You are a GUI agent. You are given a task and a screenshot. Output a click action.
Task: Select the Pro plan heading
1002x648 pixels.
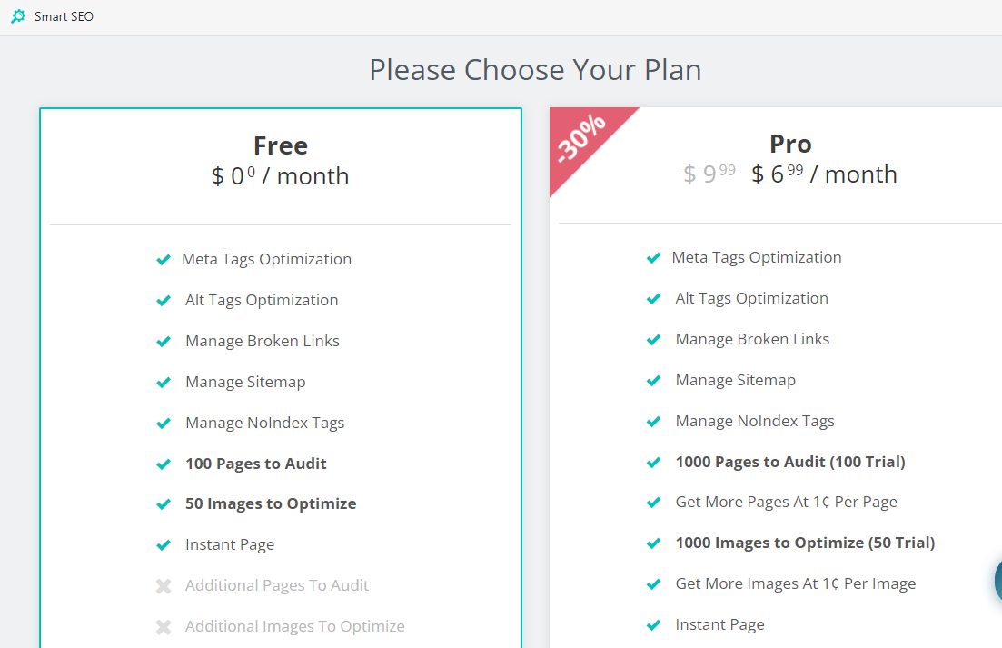[x=790, y=144]
